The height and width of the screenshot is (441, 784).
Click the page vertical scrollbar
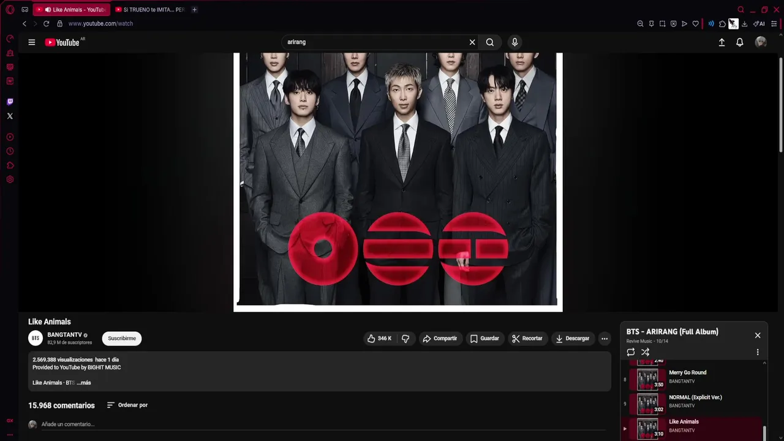tap(781, 104)
